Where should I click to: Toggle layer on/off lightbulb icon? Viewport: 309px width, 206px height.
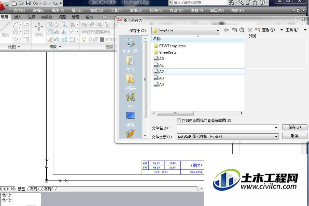(x=84, y=39)
